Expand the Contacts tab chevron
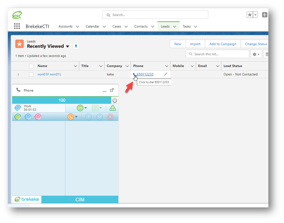Screen dimensions: 284x223 (x=153, y=27)
